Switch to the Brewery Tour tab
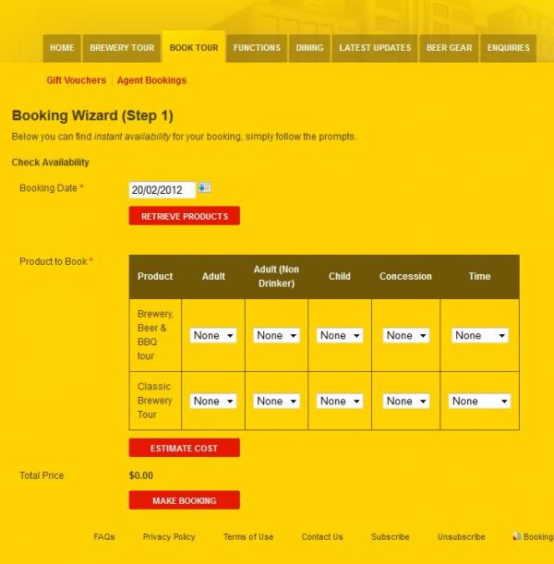The image size is (554, 564). 122,48
